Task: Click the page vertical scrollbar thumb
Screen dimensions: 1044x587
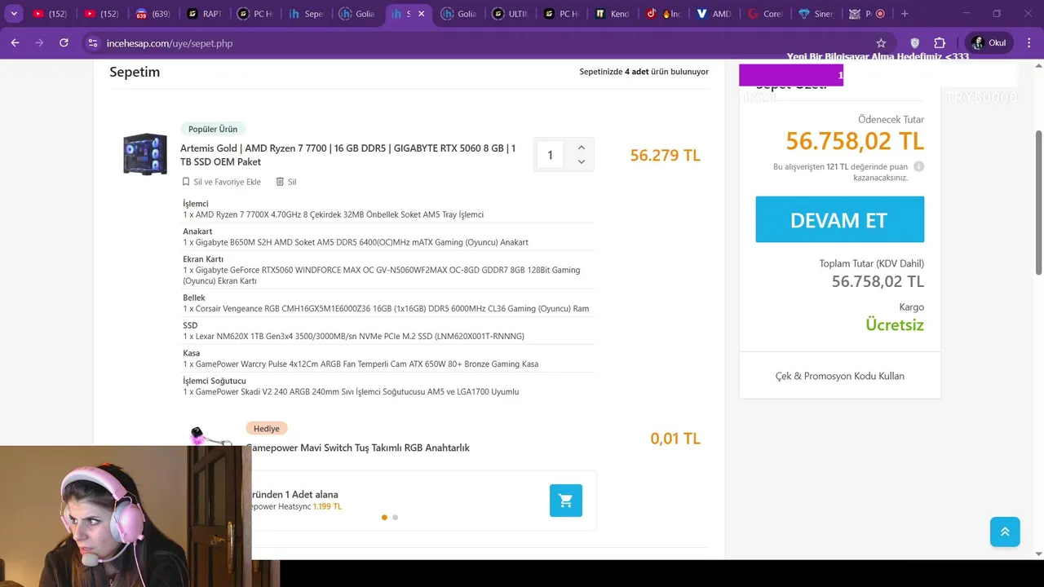Action: [1038, 201]
